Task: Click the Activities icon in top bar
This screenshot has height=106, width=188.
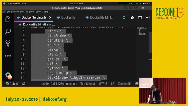Action: 4,4
